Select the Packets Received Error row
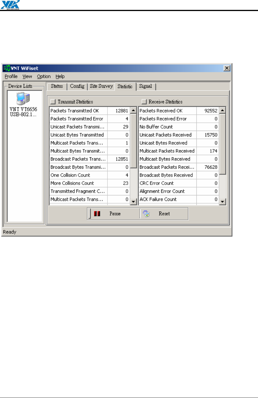The height and width of the screenshot is (398, 258). coord(179,119)
